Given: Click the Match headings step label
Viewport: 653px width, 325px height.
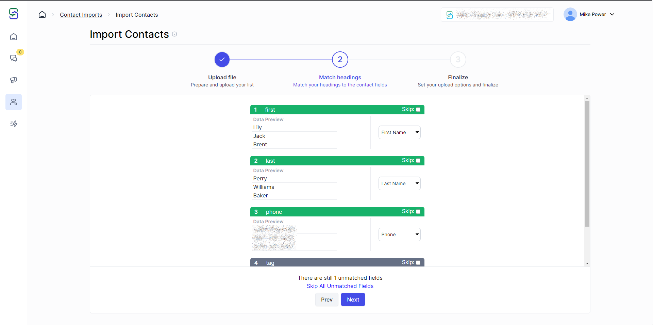Looking at the screenshot, I should coord(340,77).
